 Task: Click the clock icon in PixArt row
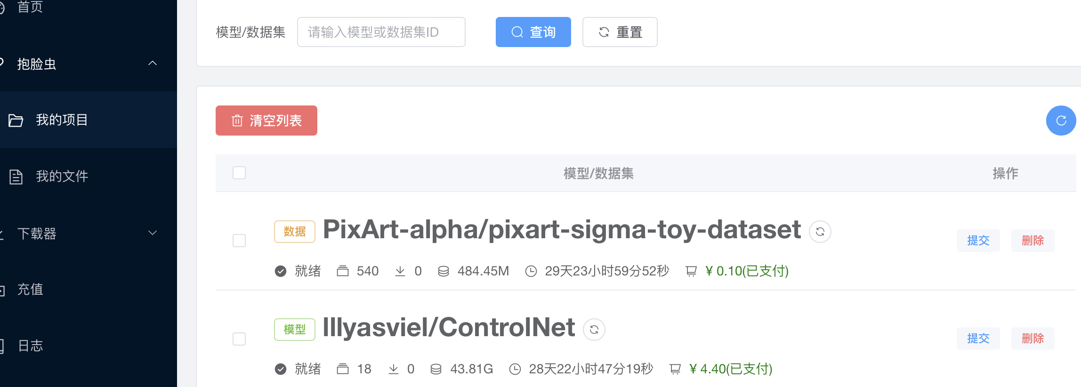point(531,271)
